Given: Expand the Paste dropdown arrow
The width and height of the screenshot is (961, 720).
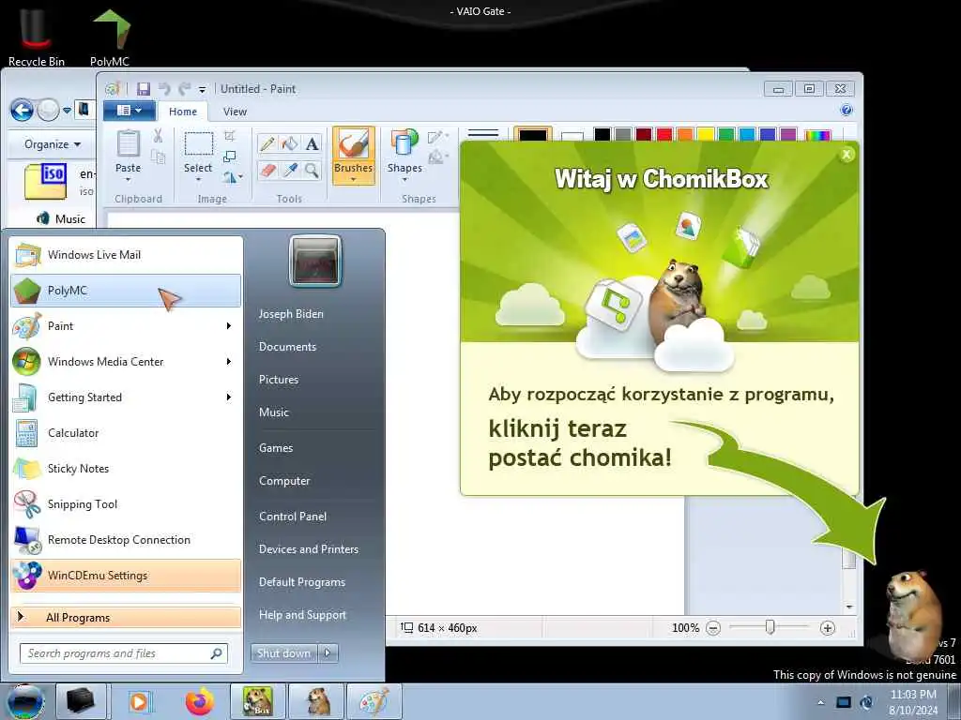Looking at the screenshot, I should (x=128, y=180).
